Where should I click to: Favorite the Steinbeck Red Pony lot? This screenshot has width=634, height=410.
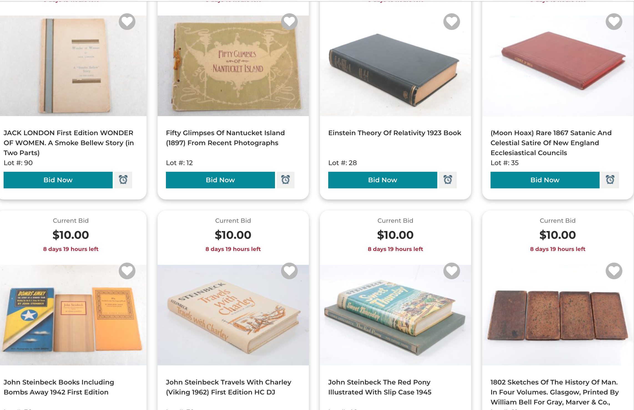[x=452, y=271]
